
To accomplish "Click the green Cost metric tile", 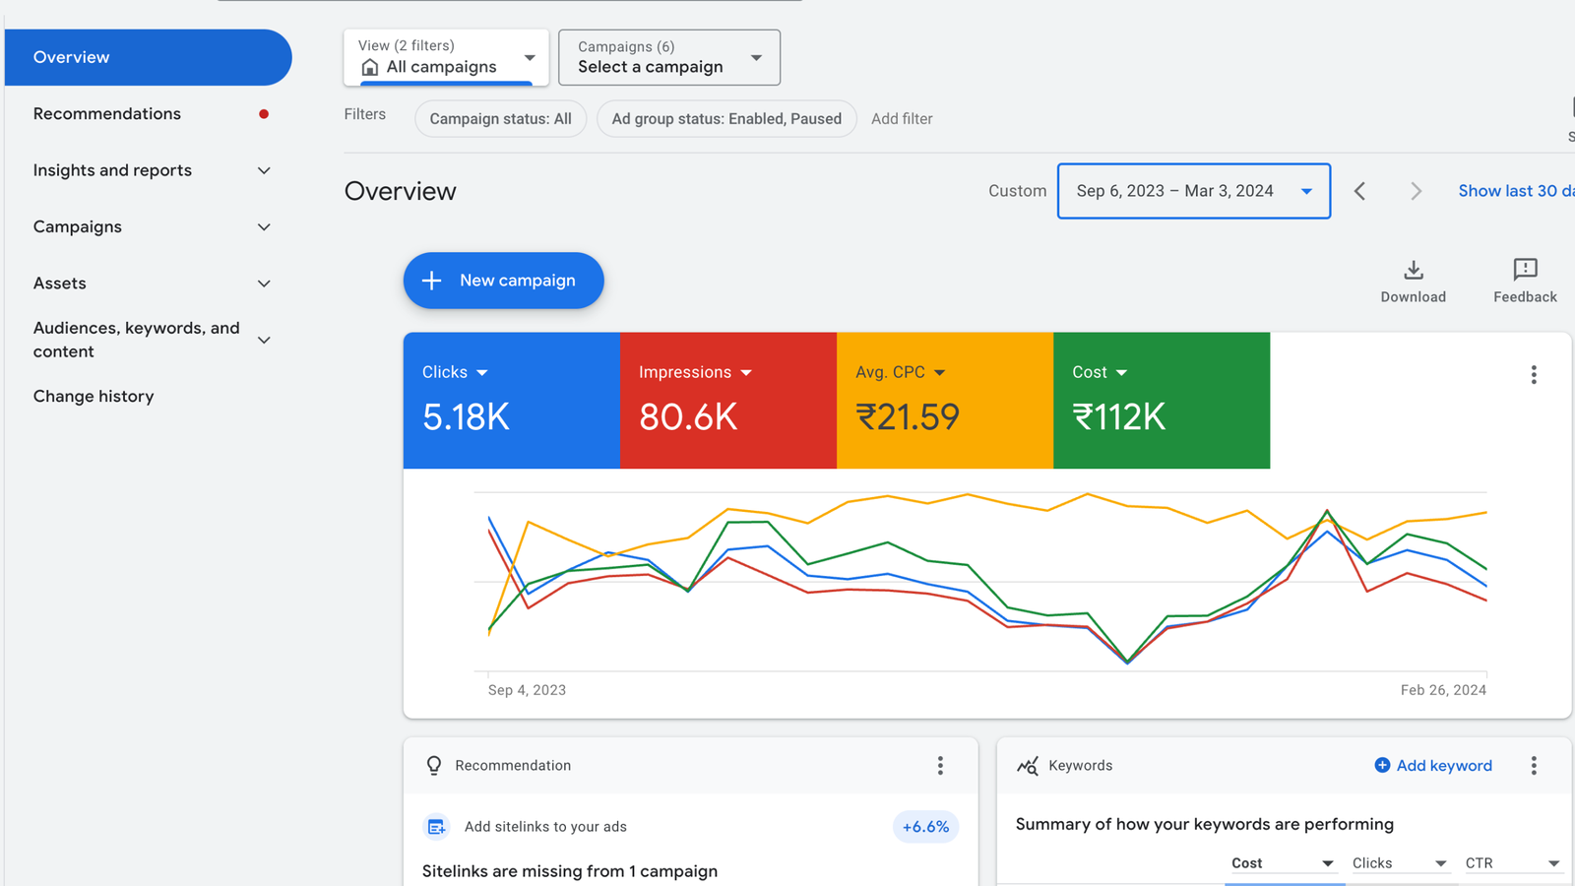I will 1162,401.
